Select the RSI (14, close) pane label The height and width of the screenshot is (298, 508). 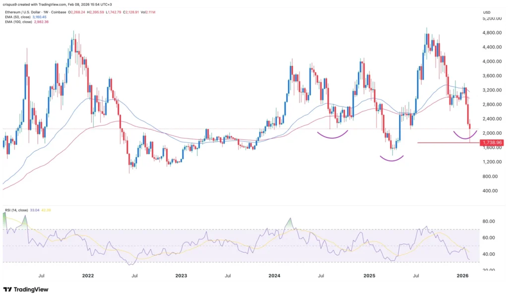16,210
